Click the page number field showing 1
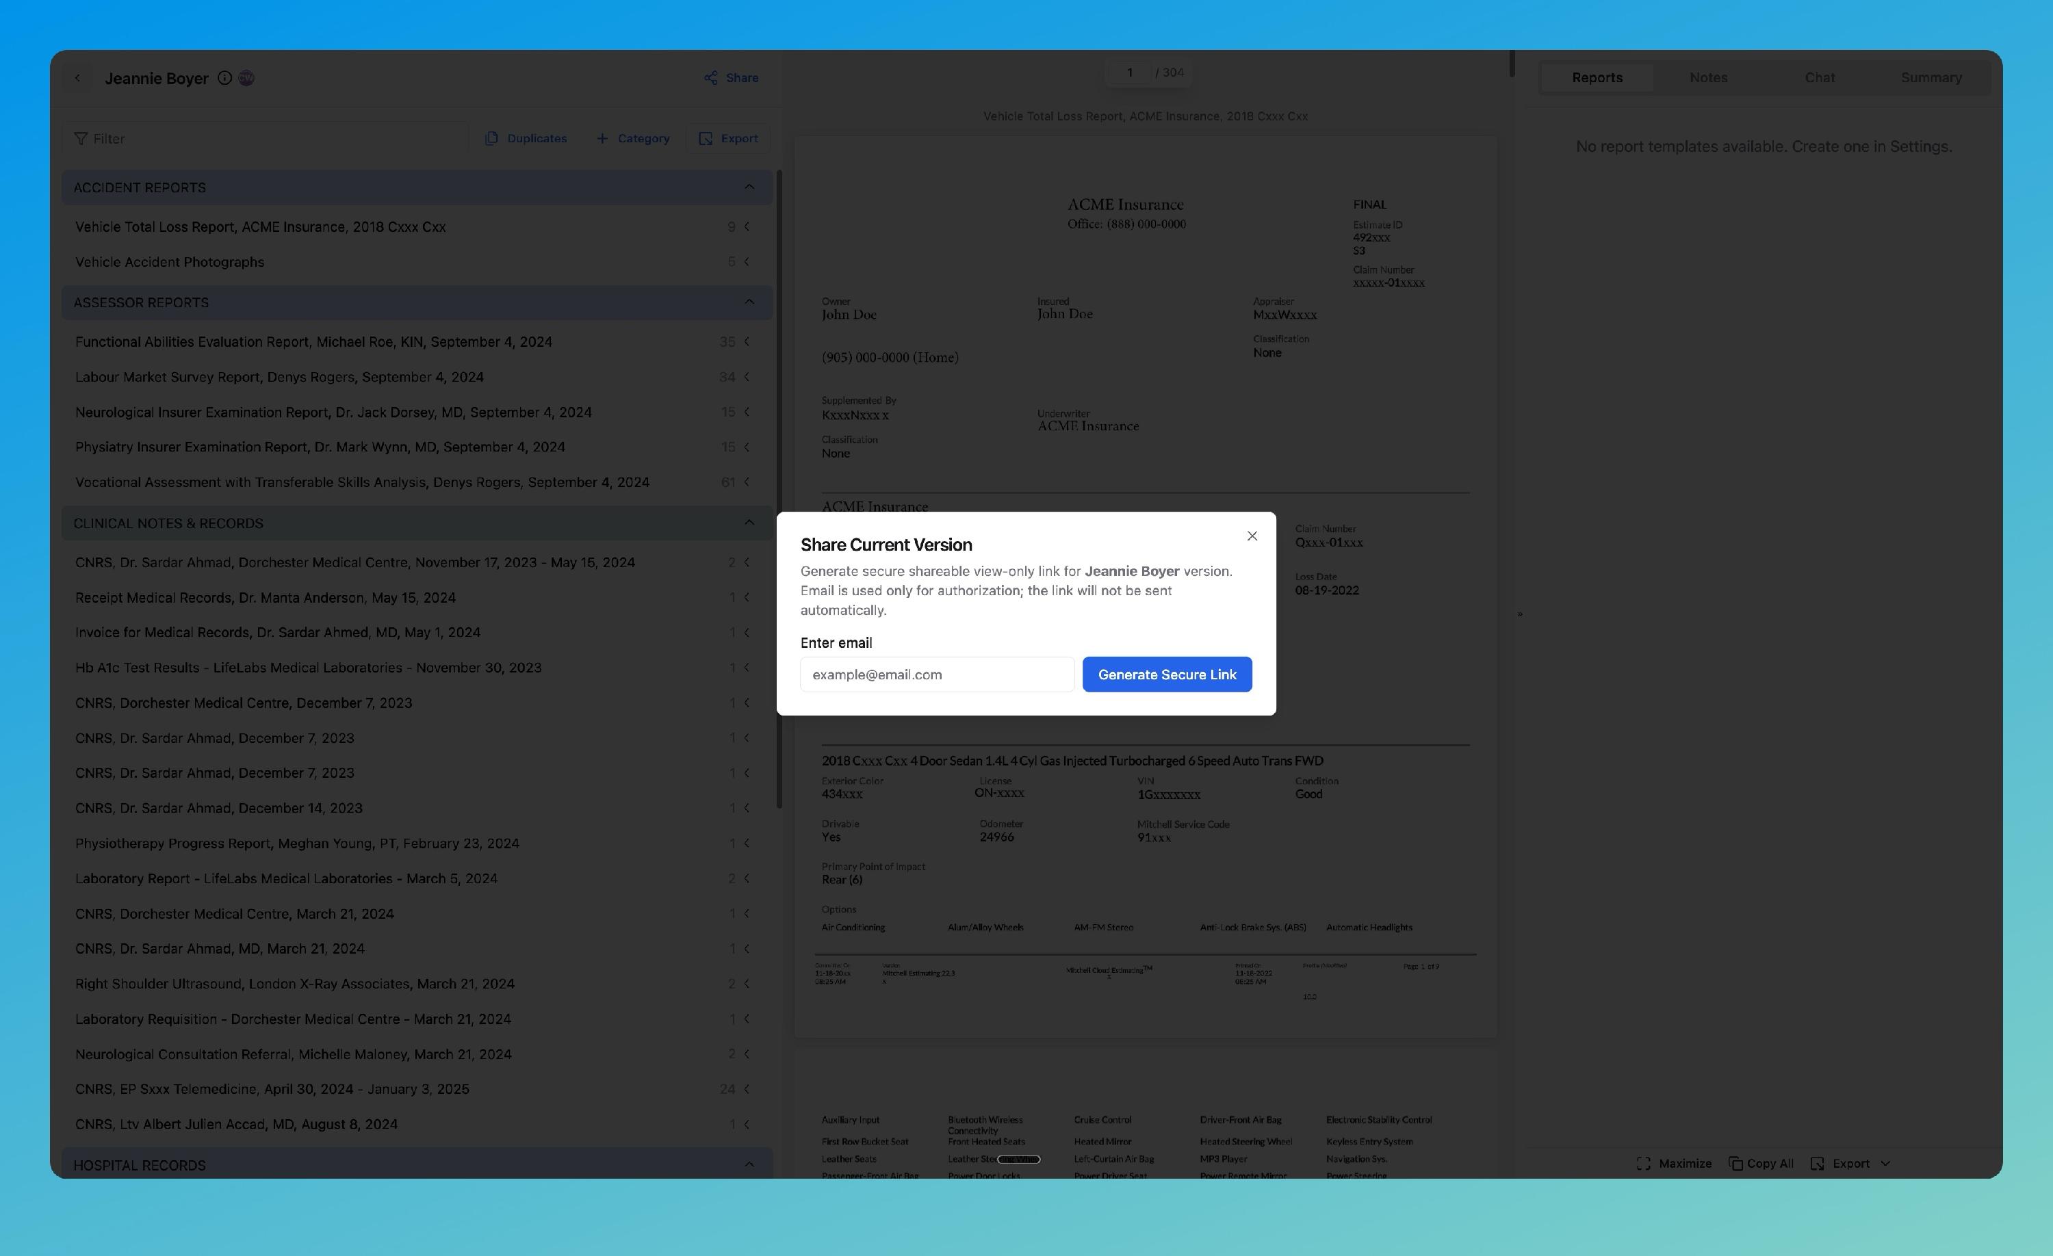The height and width of the screenshot is (1256, 2053). pos(1129,73)
